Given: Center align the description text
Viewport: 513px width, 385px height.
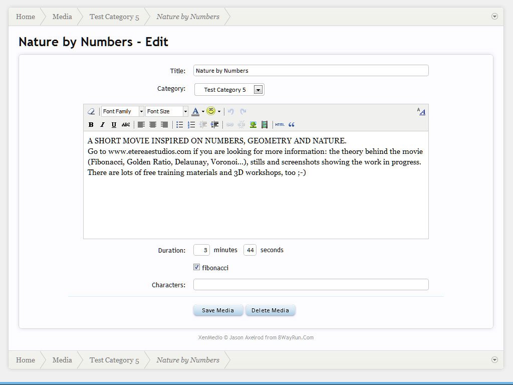Looking at the screenshot, I should click(x=153, y=125).
